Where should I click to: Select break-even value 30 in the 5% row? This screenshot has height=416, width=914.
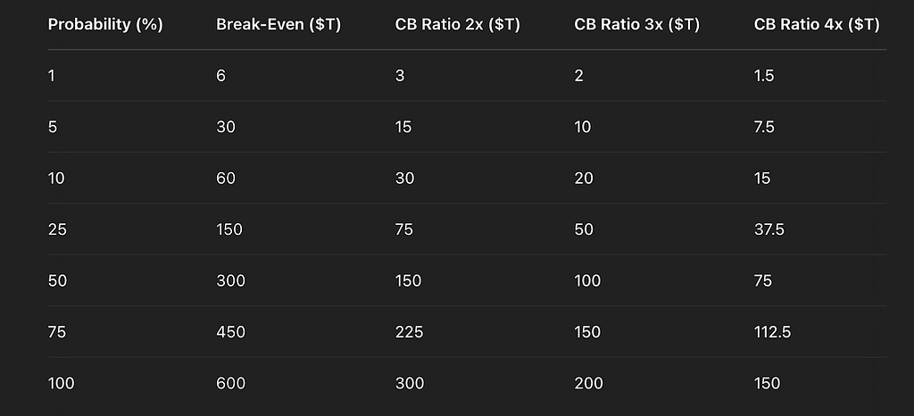pyautogui.click(x=226, y=127)
